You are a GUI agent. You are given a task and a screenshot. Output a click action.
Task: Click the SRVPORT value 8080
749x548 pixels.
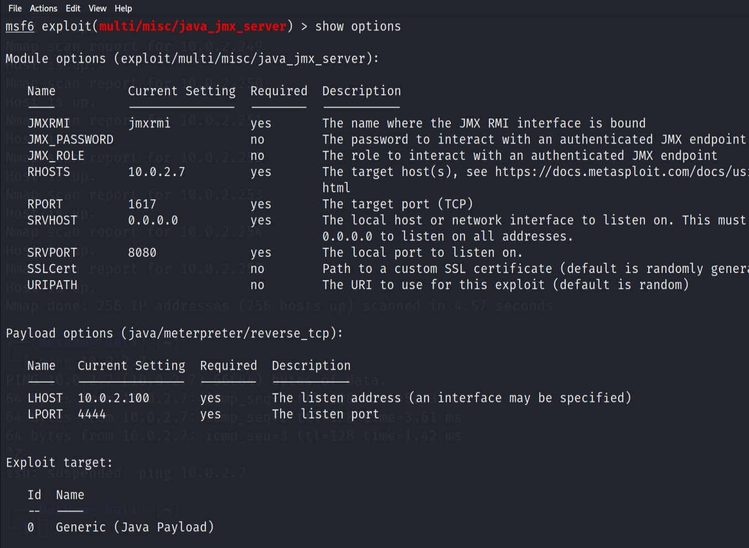click(x=142, y=252)
